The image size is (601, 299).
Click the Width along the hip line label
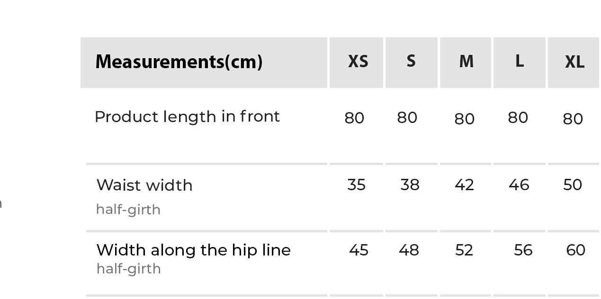tap(193, 250)
